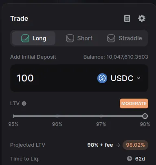Set LTV slider to 95% mark

coord(13,116)
